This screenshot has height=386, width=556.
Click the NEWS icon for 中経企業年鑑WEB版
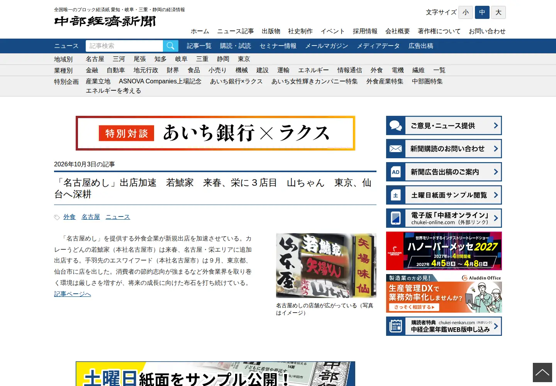click(x=396, y=326)
